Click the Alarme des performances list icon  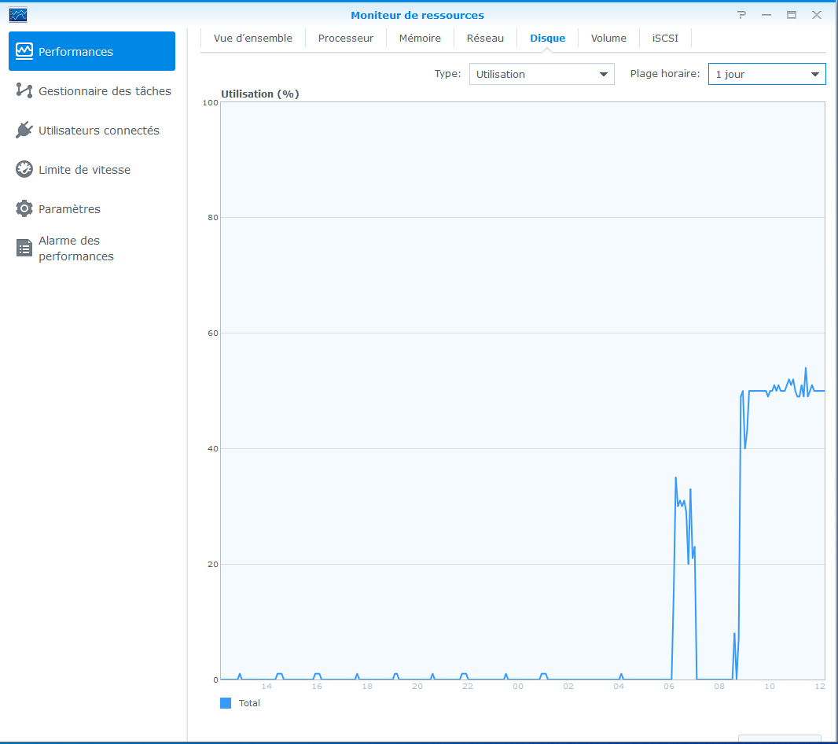[x=24, y=249]
